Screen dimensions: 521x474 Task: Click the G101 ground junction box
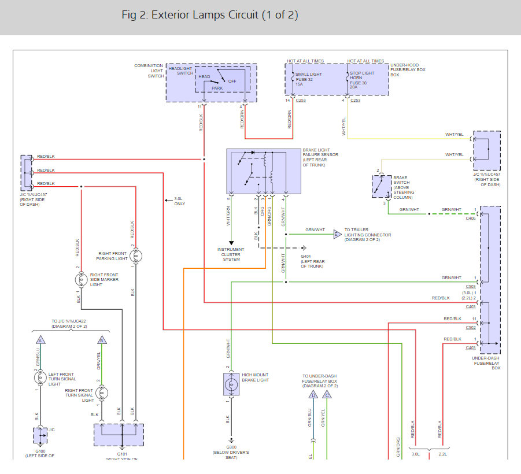[x=119, y=435]
